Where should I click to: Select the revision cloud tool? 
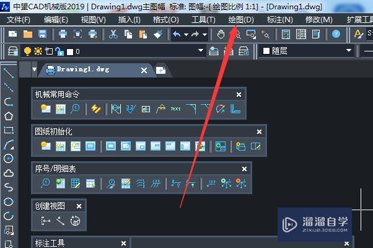click(x=9, y=173)
